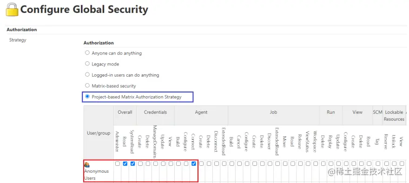Enable Agent Build for Anonymous Users
The width and height of the screenshot is (409, 183).
(x=178, y=163)
